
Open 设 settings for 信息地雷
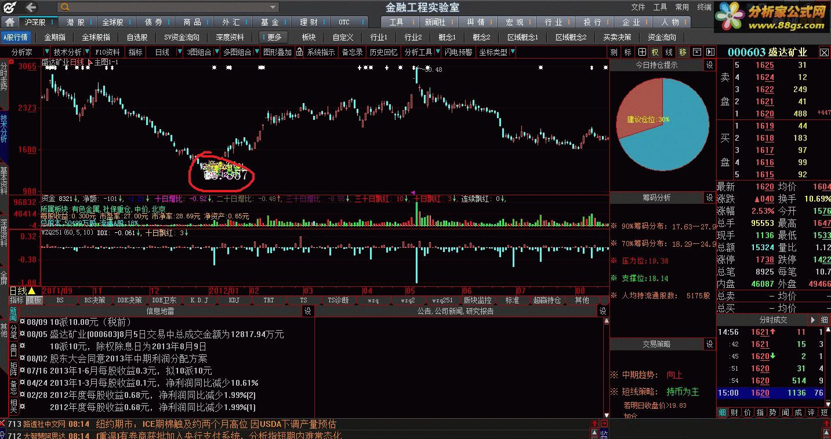(x=308, y=311)
